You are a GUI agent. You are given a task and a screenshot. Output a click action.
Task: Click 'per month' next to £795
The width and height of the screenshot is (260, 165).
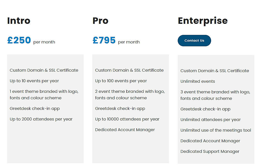129,42
